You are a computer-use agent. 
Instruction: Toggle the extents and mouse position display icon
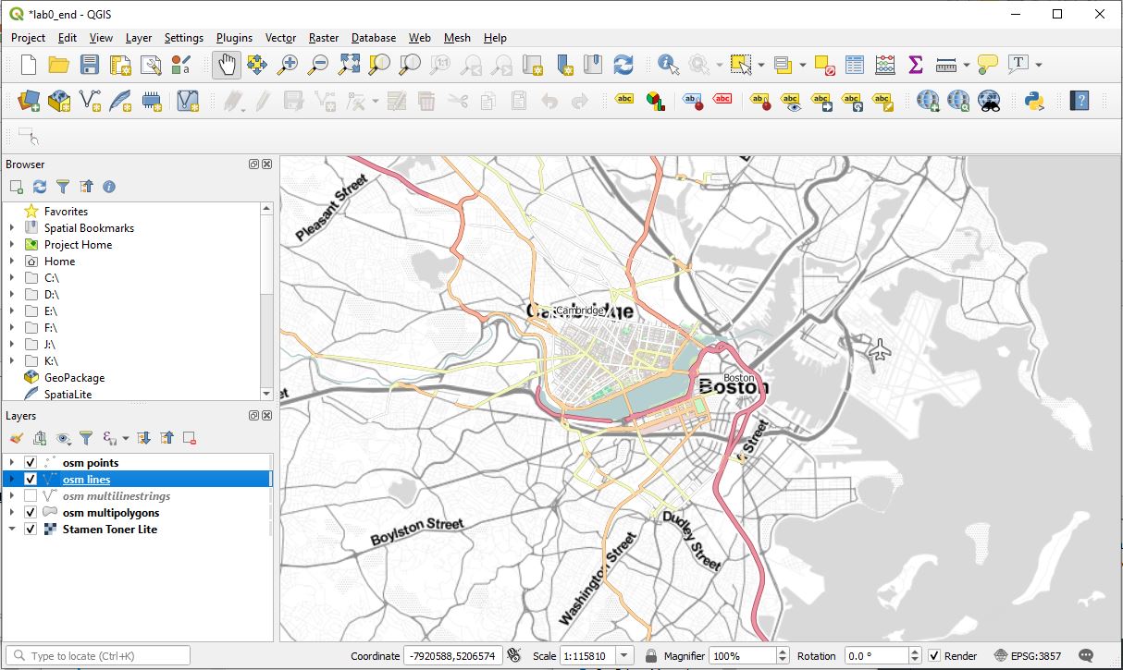coord(514,656)
